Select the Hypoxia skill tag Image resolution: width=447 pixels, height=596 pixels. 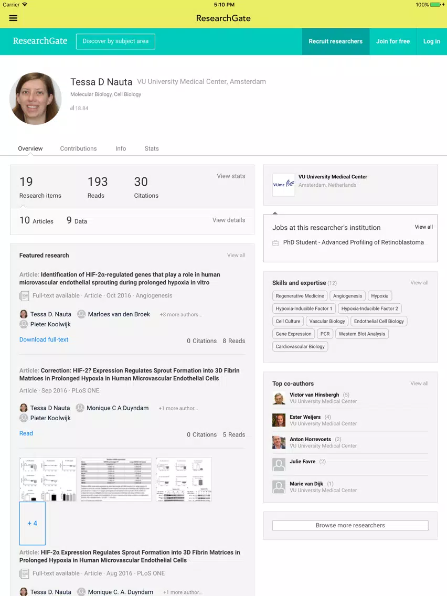pos(380,296)
